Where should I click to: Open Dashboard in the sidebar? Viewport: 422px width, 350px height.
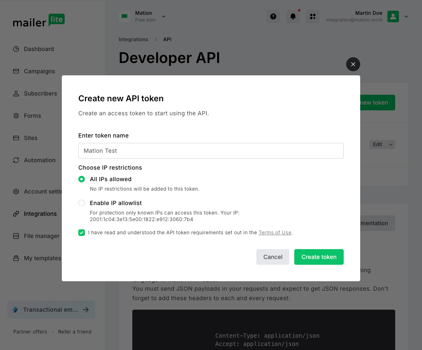(39, 49)
